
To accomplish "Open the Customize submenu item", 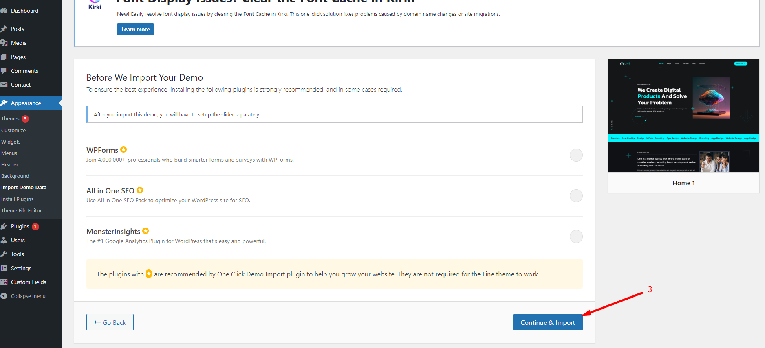I will (13, 130).
